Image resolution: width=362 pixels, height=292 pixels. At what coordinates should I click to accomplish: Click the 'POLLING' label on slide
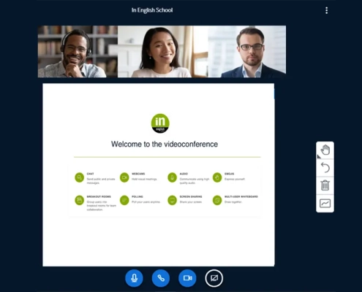[137, 196]
